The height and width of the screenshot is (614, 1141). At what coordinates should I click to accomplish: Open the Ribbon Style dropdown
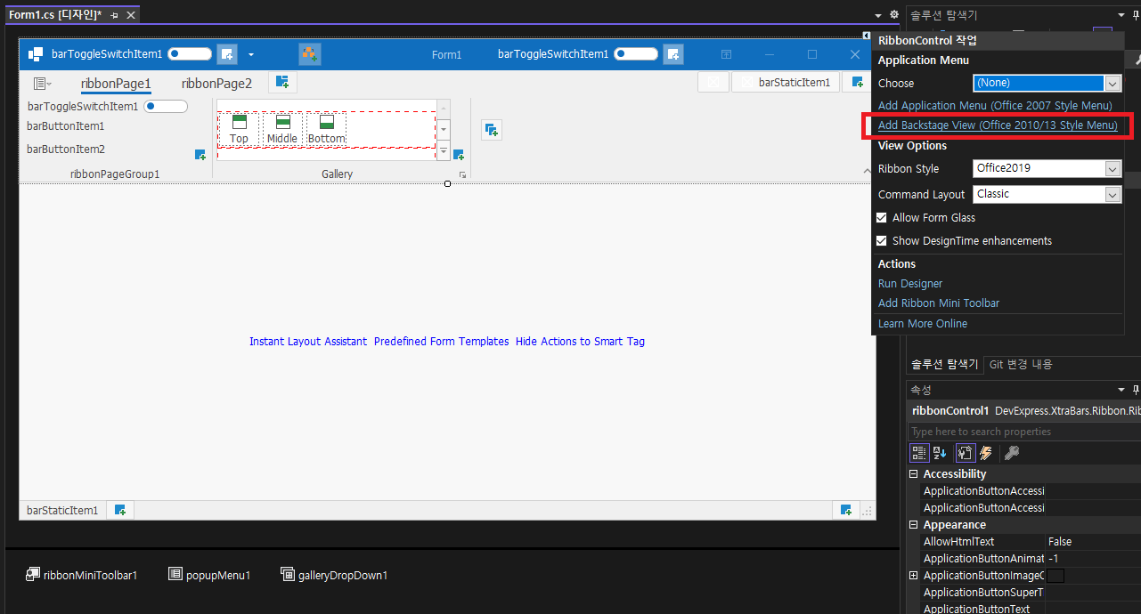click(1112, 168)
